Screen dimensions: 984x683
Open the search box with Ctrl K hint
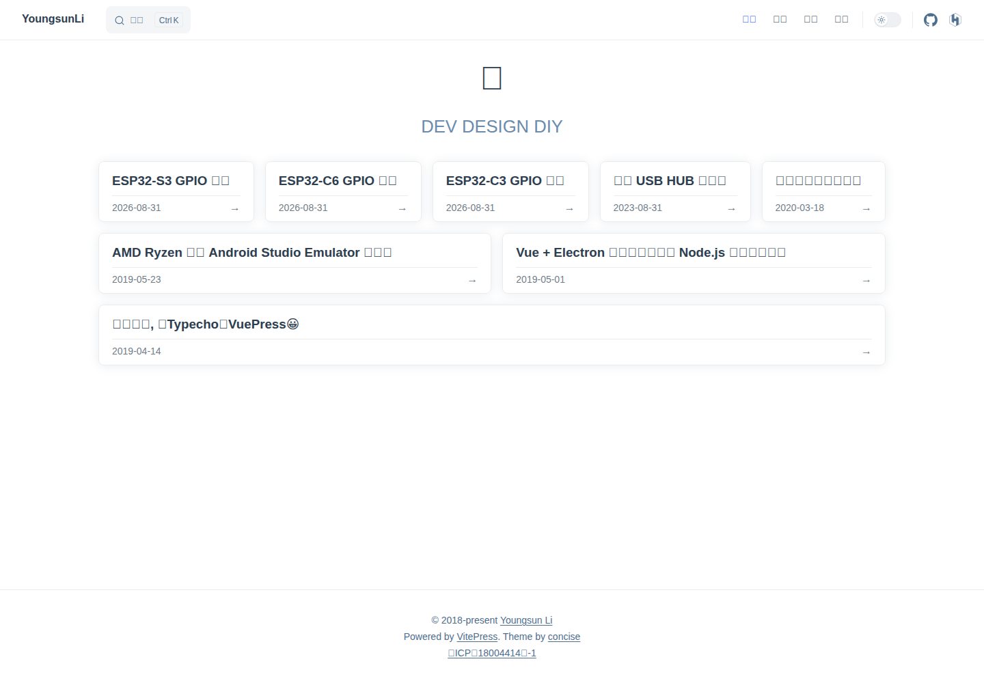click(x=148, y=20)
